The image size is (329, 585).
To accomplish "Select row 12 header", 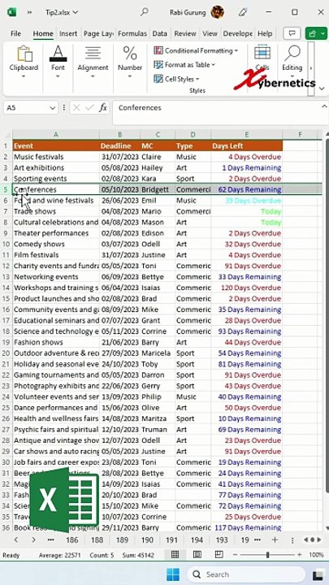I will (6, 266).
